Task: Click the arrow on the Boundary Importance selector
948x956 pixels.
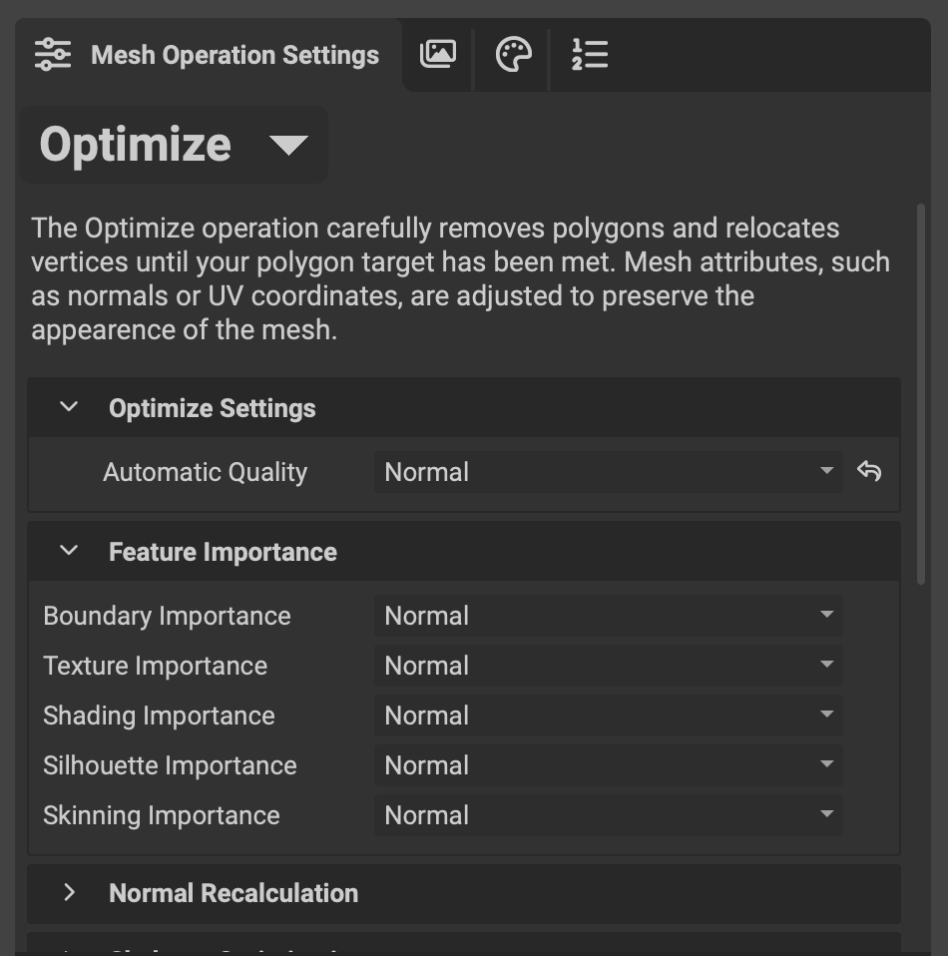Action: pos(826,616)
